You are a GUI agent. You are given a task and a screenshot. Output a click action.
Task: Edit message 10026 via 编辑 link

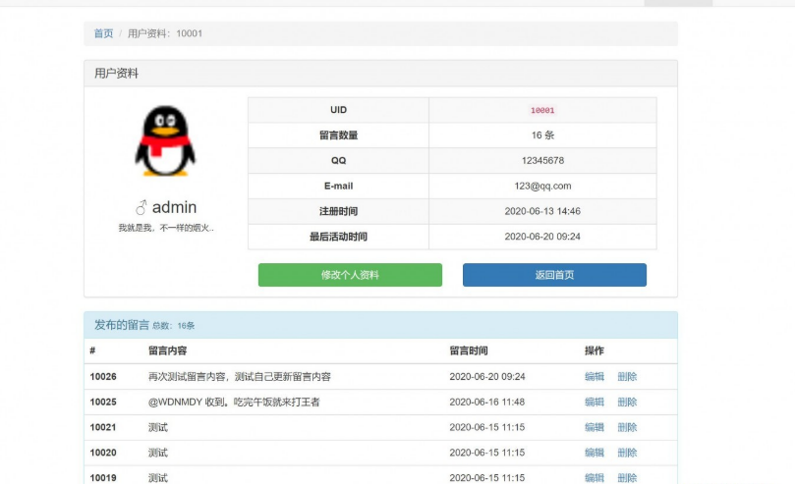(x=595, y=377)
